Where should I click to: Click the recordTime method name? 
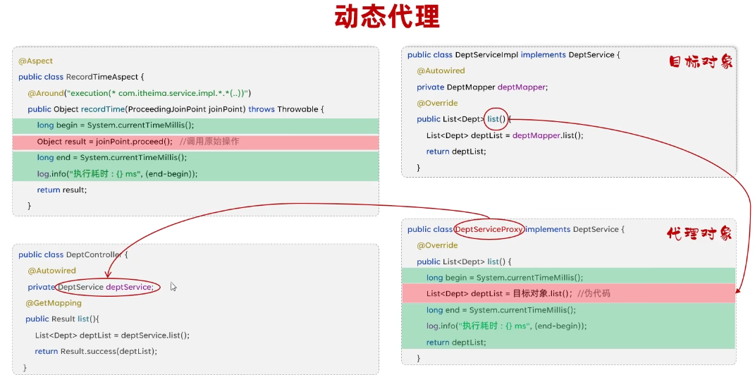(102, 109)
